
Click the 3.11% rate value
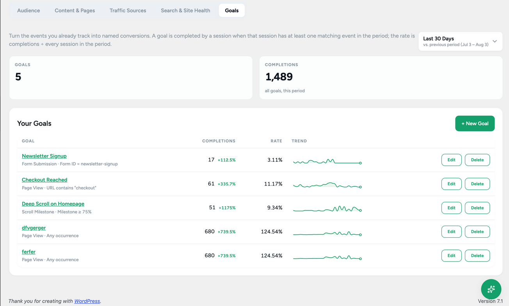pos(275,160)
